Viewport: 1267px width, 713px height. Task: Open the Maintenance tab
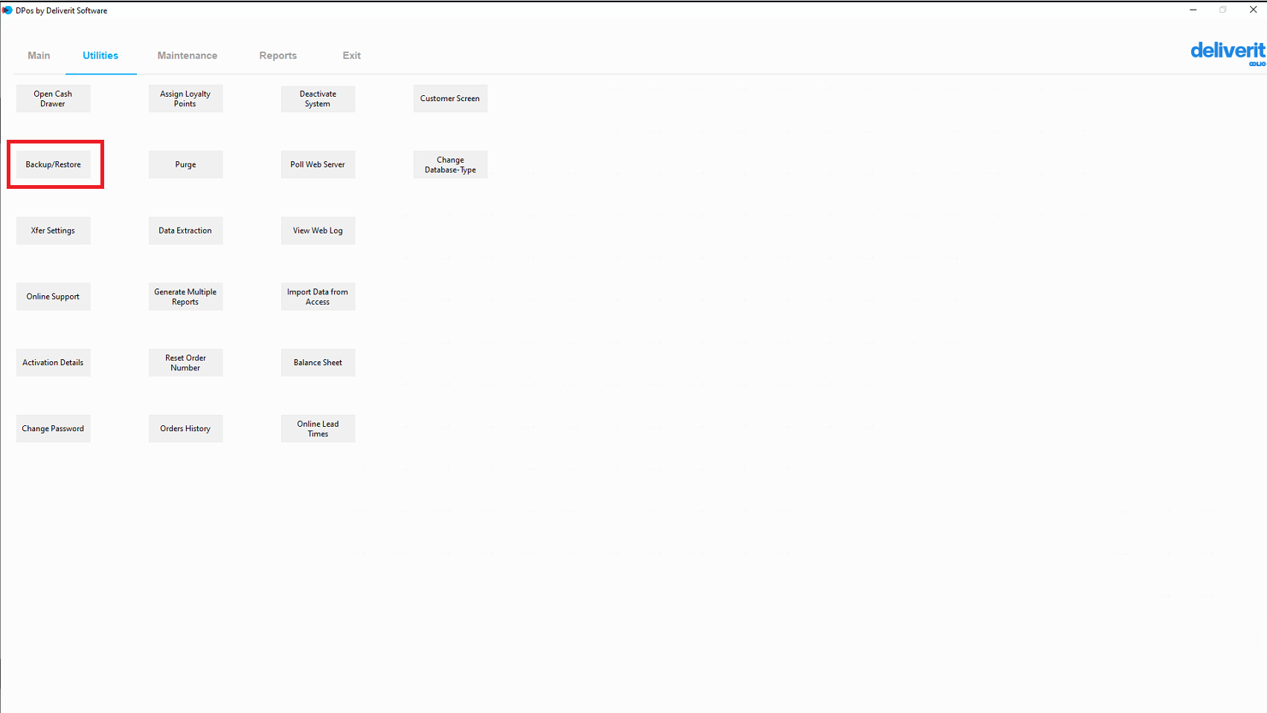pos(187,56)
